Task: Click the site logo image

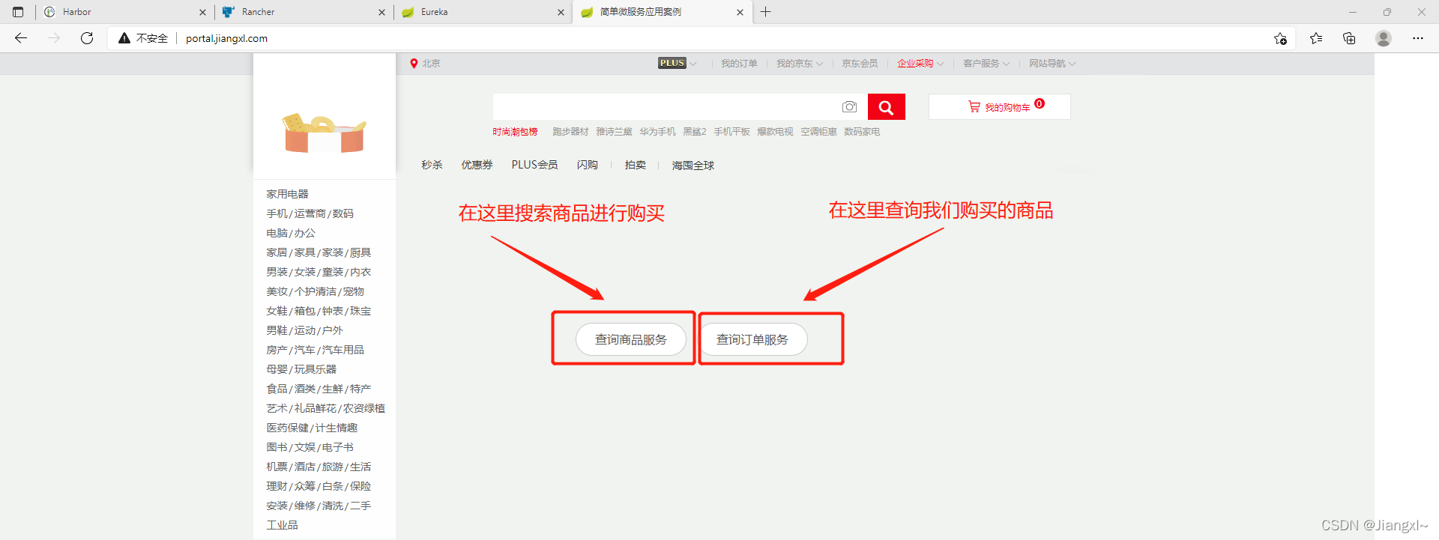Action: 324,133
